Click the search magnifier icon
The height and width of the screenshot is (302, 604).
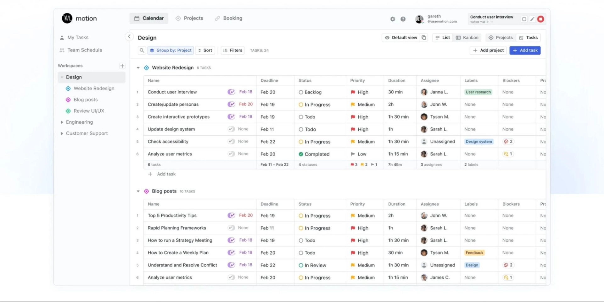tap(142, 50)
